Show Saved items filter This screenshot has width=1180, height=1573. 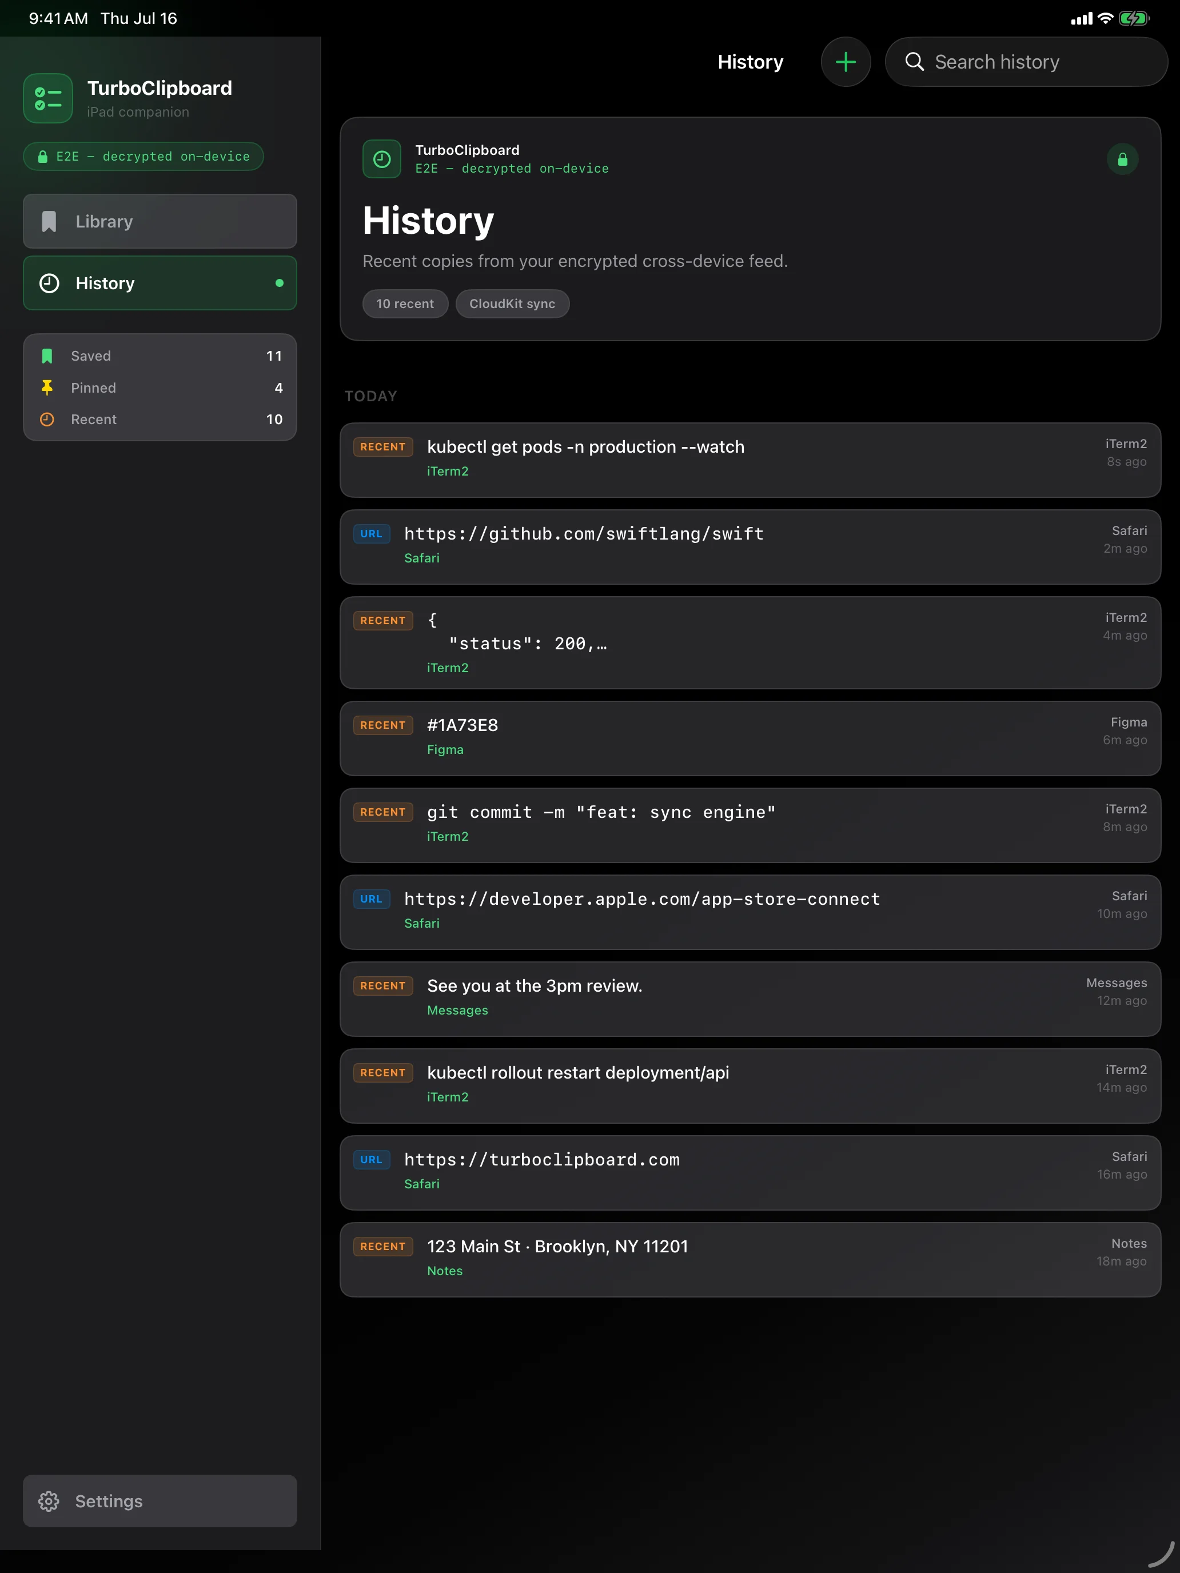click(160, 356)
